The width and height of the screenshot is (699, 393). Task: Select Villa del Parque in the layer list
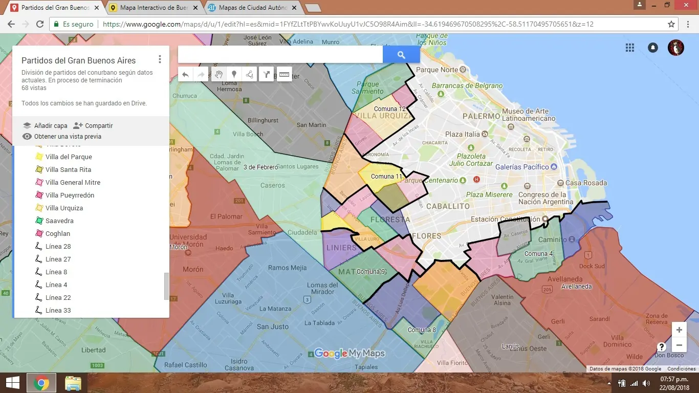pos(69,157)
